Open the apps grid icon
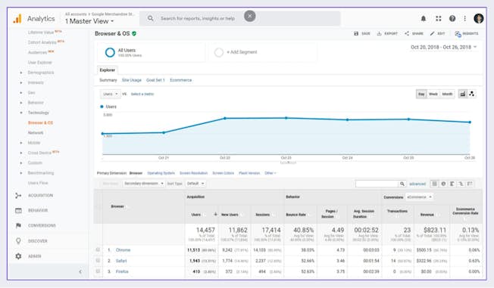 [x=438, y=19]
